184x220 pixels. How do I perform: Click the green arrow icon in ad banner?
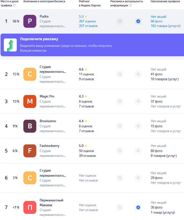pyautogui.click(x=10, y=45)
